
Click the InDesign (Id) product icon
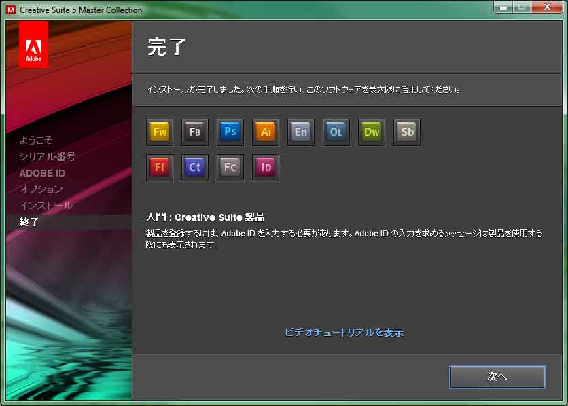coord(266,167)
